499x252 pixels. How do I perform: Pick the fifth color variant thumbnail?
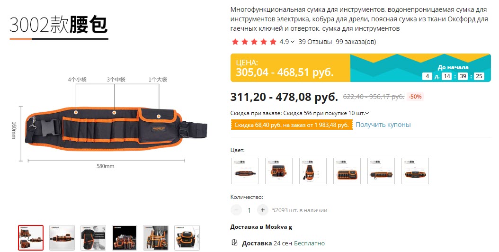click(381, 171)
